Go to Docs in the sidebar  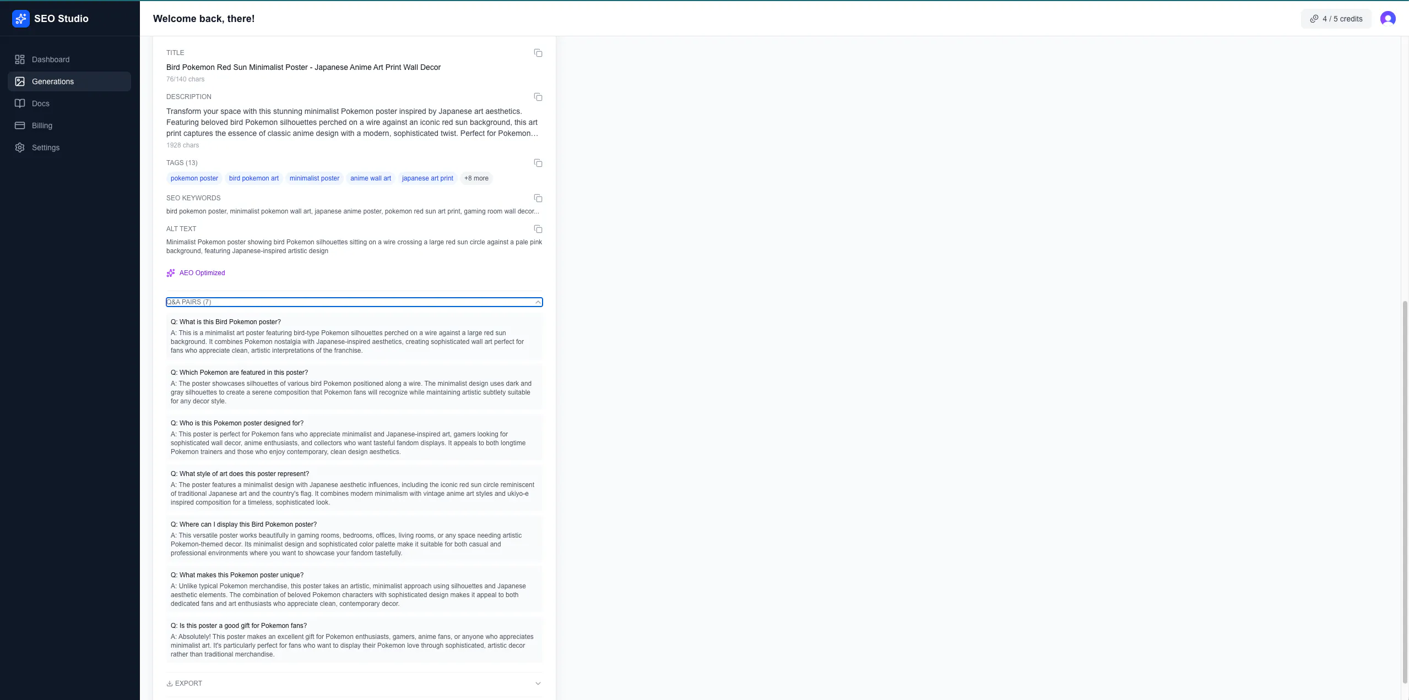coord(69,103)
